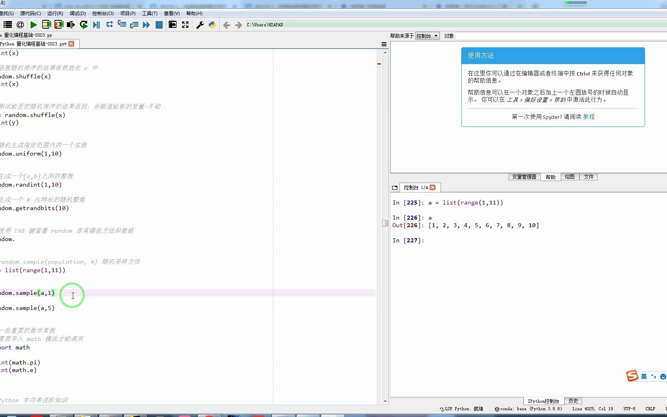Switch to the 绘图 tab
Image resolution: width=667 pixels, height=417 pixels.
pyautogui.click(x=569, y=177)
